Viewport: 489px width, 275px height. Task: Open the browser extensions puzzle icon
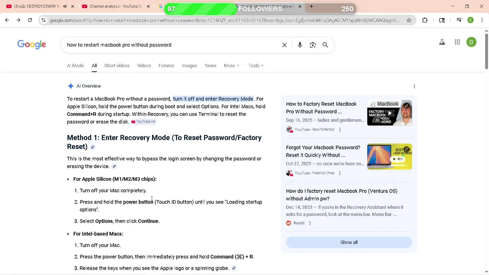[425, 20]
